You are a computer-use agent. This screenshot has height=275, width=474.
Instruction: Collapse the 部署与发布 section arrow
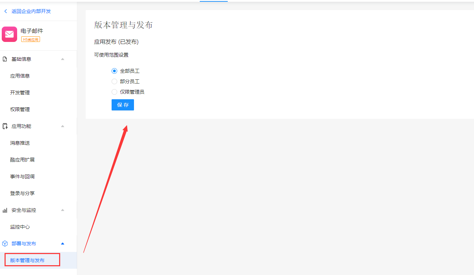pyautogui.click(x=63, y=244)
